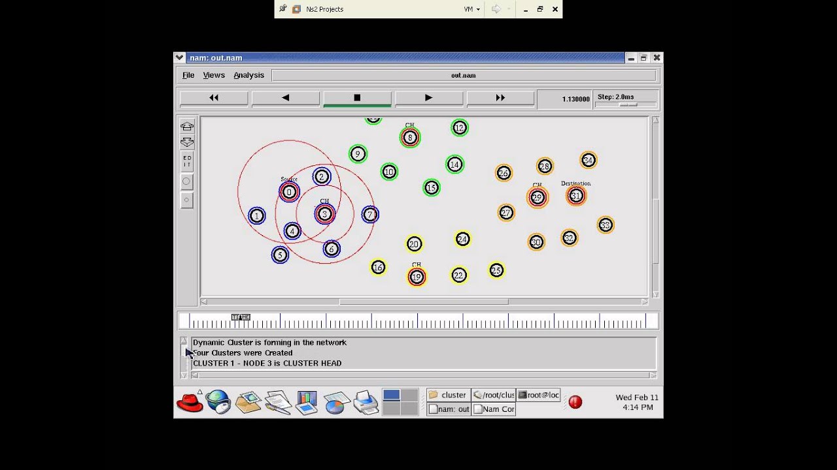Click the zoom in icon in left toolbar
The height and width of the screenshot is (470, 837).
(187, 126)
